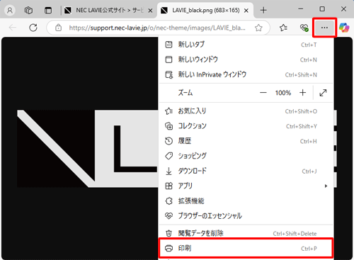The image size is (354, 260).
Task: Select 閲覧データを削除 menu entry
Action: (246, 233)
